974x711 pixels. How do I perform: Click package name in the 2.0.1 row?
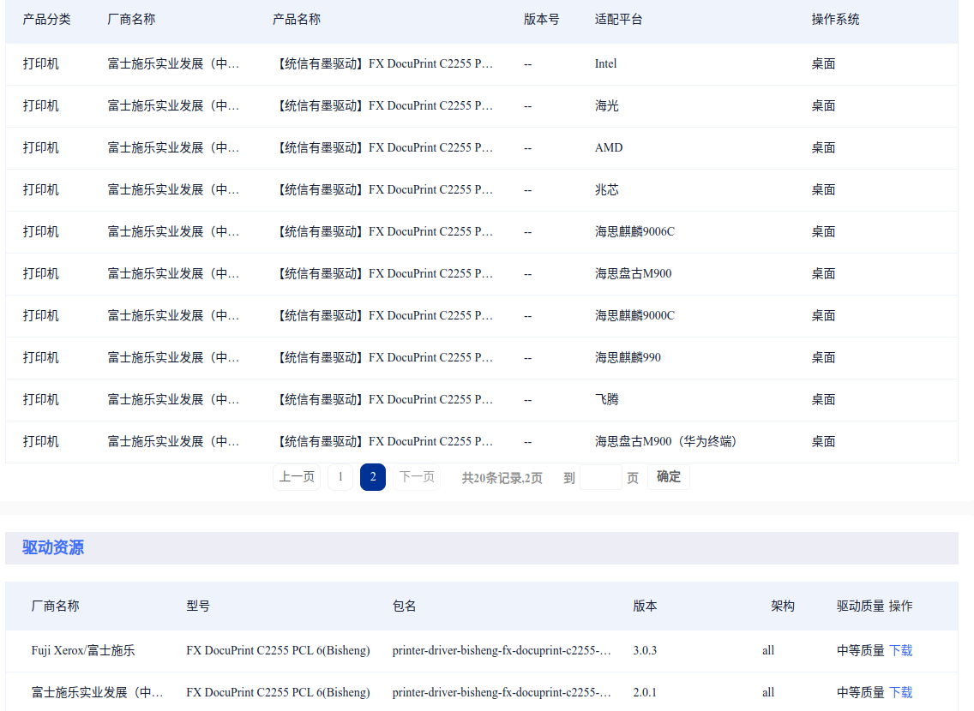click(x=502, y=692)
